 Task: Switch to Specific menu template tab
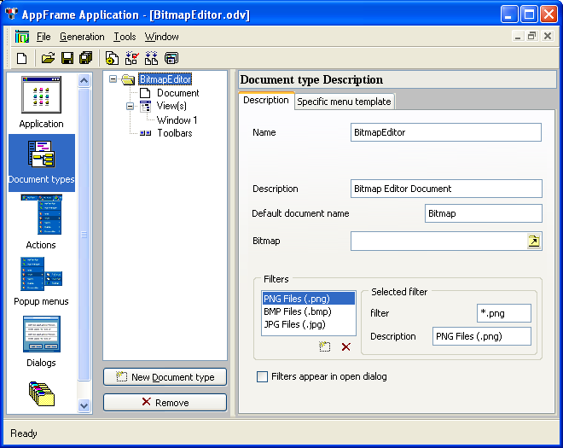[x=344, y=102]
